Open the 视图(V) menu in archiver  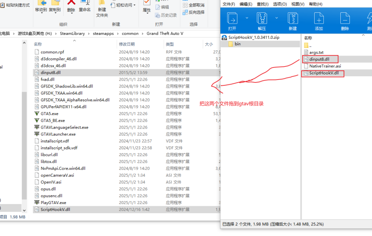298,4
